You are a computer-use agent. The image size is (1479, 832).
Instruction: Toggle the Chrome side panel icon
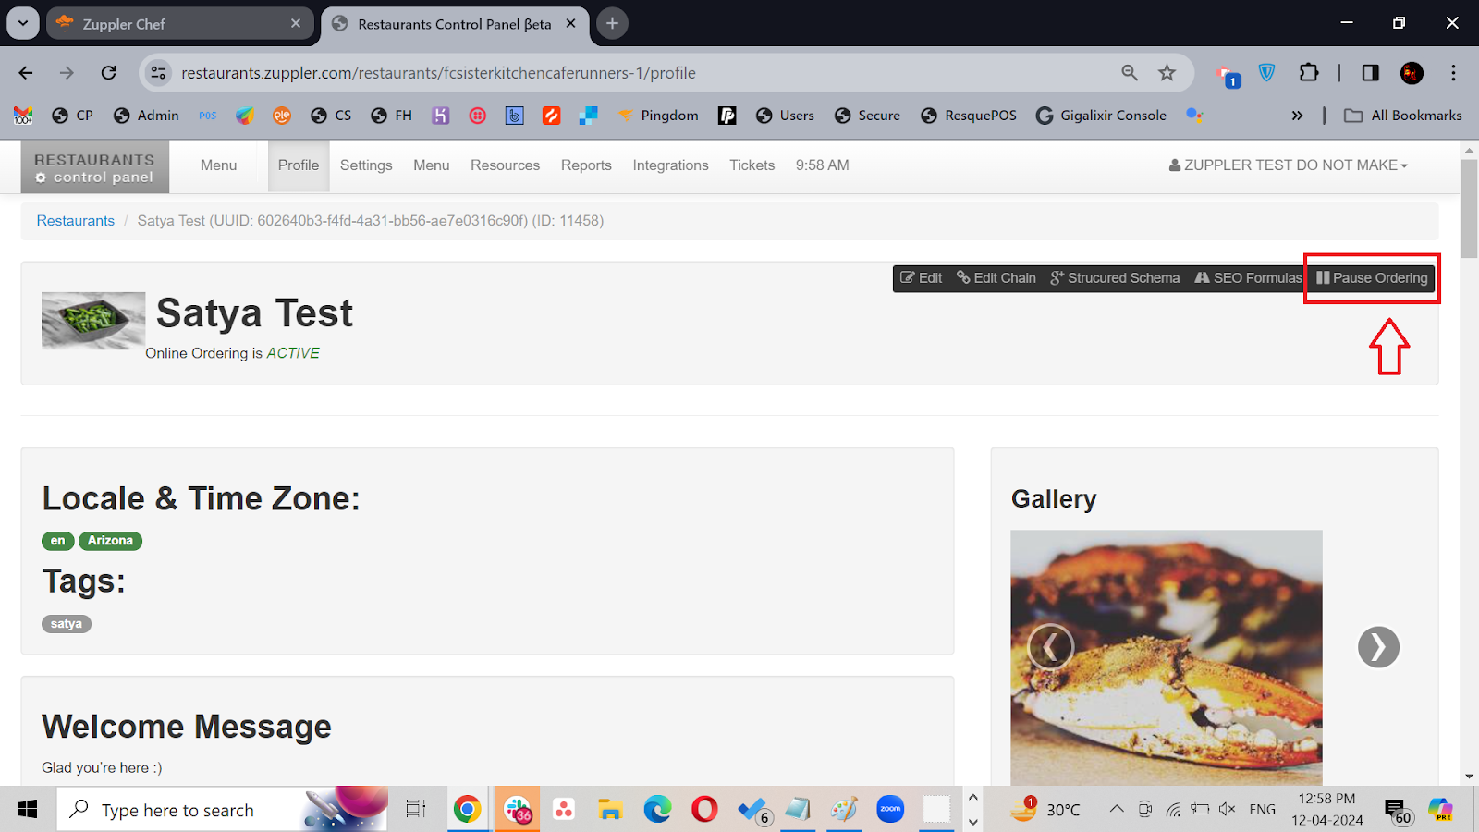pos(1371,73)
